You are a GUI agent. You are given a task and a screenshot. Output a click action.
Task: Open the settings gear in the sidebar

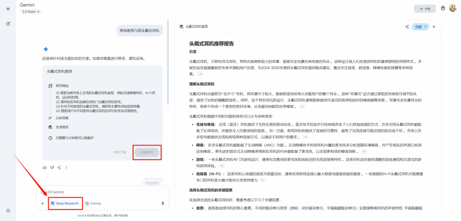[x=8, y=211]
